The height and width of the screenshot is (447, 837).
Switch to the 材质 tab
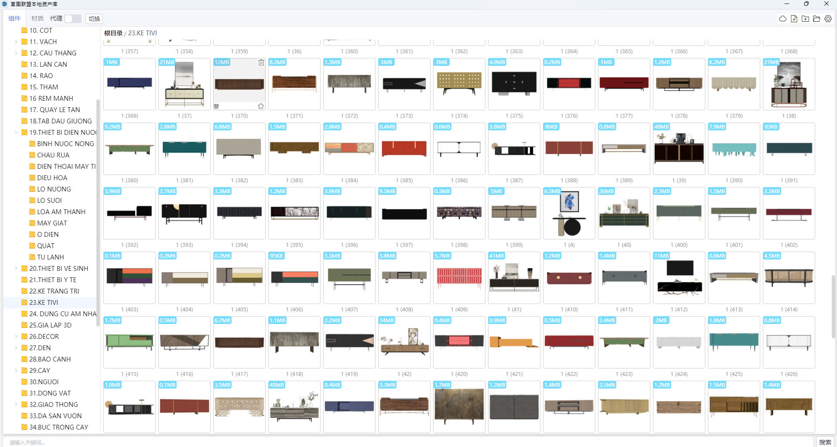point(38,18)
